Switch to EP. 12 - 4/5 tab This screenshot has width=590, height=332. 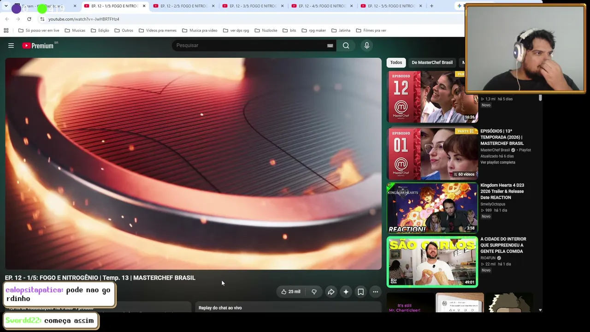coord(322,6)
